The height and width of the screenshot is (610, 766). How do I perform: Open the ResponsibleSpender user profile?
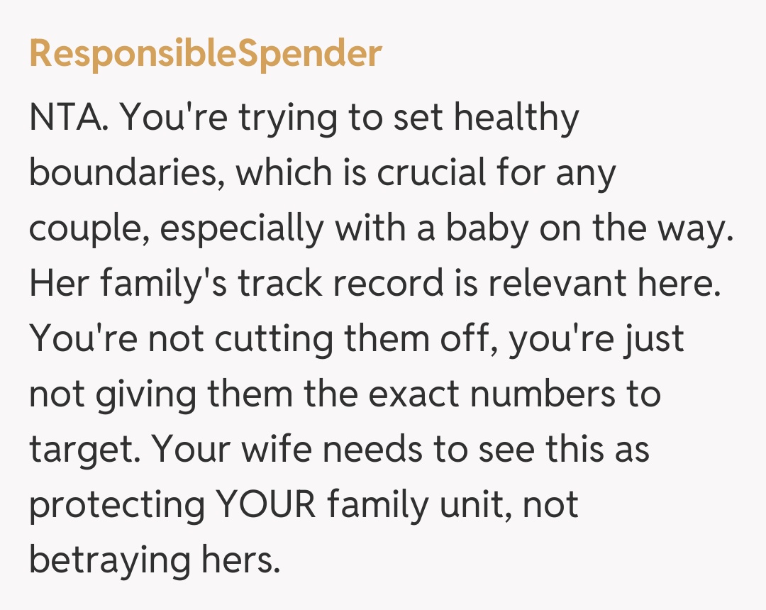click(206, 53)
